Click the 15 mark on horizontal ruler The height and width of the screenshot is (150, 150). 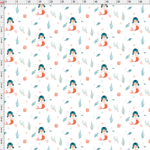click(40, 2)
